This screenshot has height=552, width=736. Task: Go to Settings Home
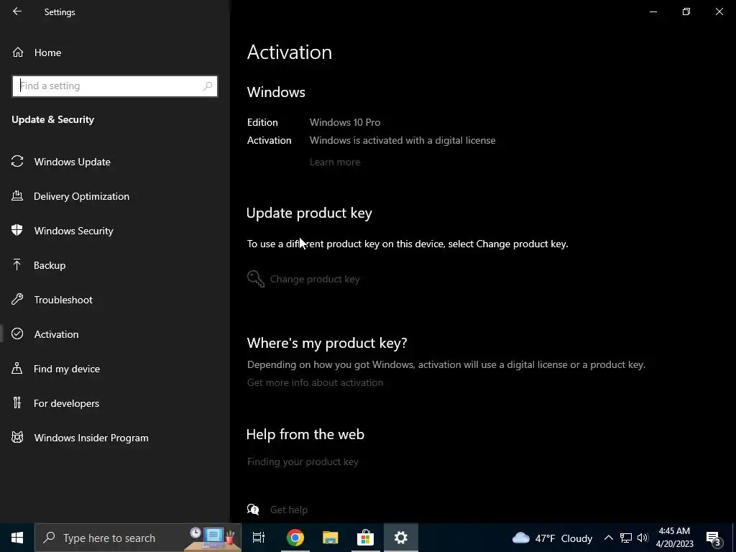48,52
